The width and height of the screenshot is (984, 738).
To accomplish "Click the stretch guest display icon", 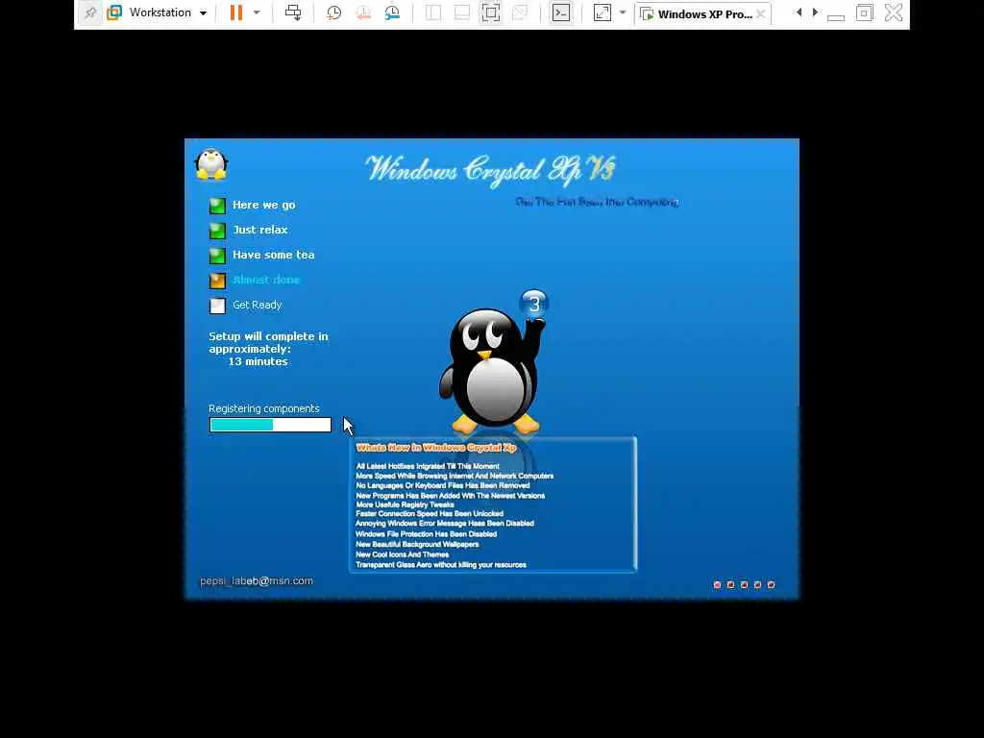I will pos(602,12).
